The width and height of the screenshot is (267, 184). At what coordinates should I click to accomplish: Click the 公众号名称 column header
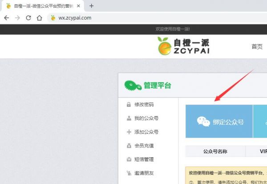215,151
